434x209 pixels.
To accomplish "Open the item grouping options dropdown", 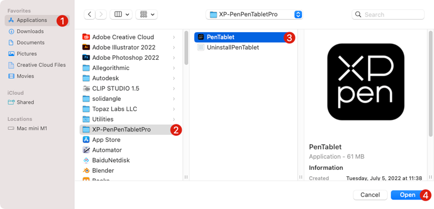I will click(146, 14).
